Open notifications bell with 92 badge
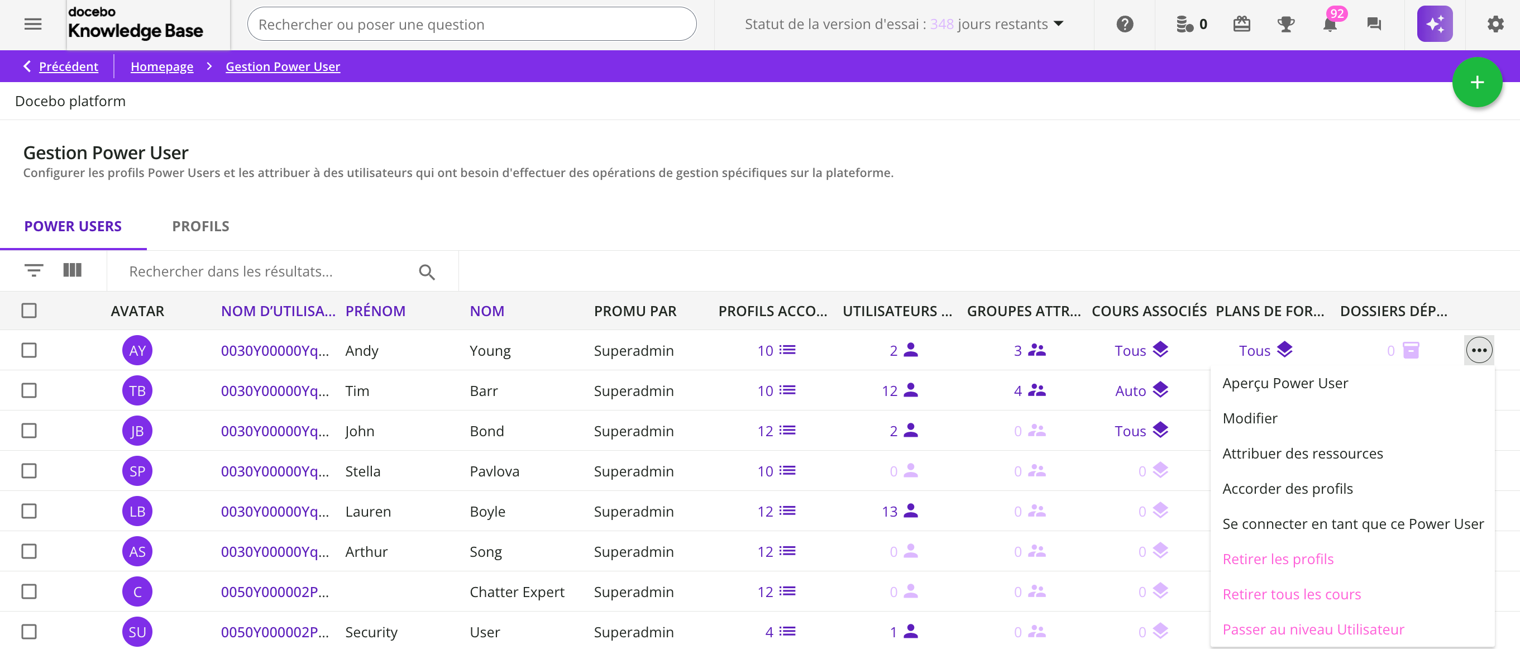The width and height of the screenshot is (1520, 649). click(x=1330, y=24)
